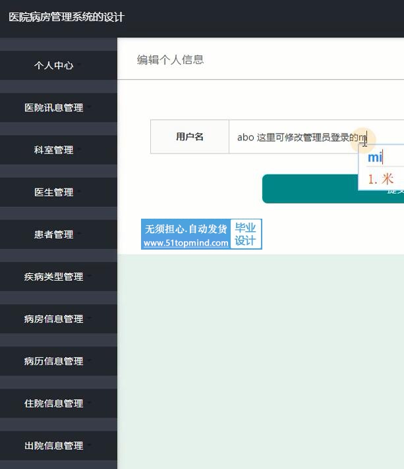Open the 出院信息管理 menu
Viewport: 404px width, 469px height.
pos(59,446)
